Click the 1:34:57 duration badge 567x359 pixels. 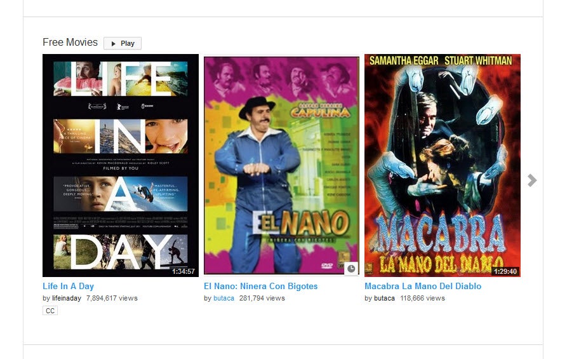click(x=183, y=271)
